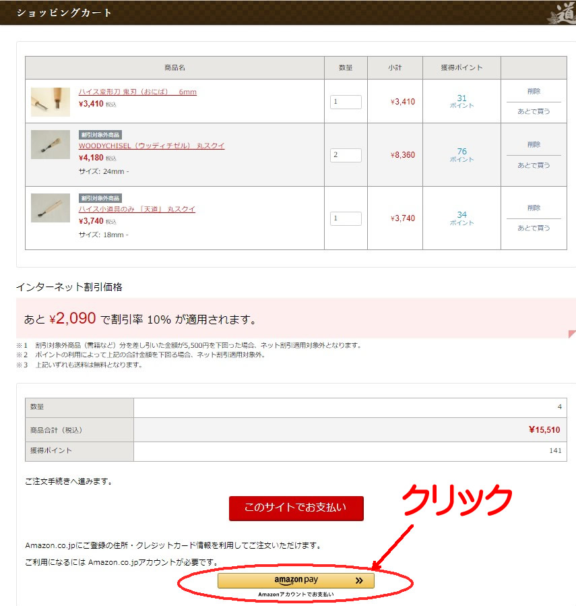
Task: Open the WOODYCHISEL product thumbnail
Action: pos(51,144)
